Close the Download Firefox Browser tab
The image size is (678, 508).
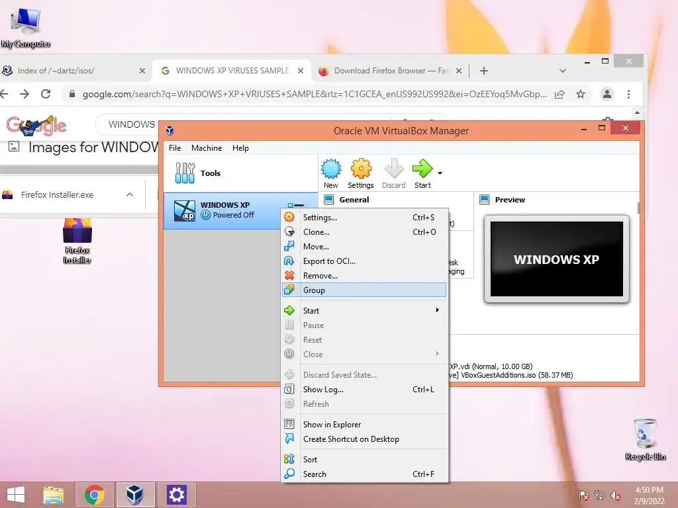point(459,71)
